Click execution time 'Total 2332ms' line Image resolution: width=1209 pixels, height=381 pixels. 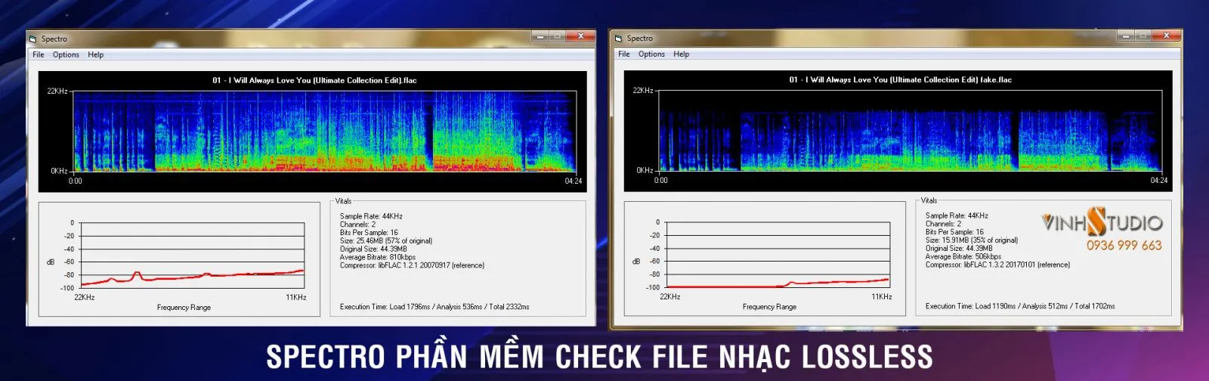[434, 307]
